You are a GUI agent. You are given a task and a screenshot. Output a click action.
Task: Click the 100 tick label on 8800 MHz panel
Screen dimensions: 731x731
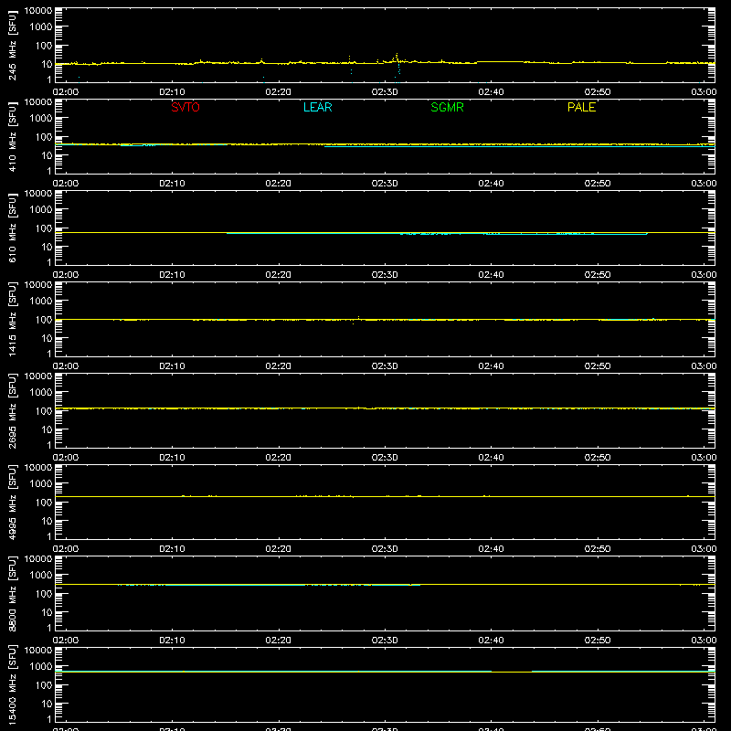click(44, 593)
